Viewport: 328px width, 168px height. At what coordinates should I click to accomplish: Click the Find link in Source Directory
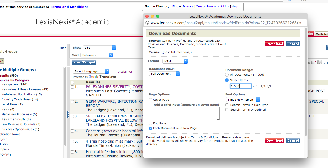pos(175,6)
